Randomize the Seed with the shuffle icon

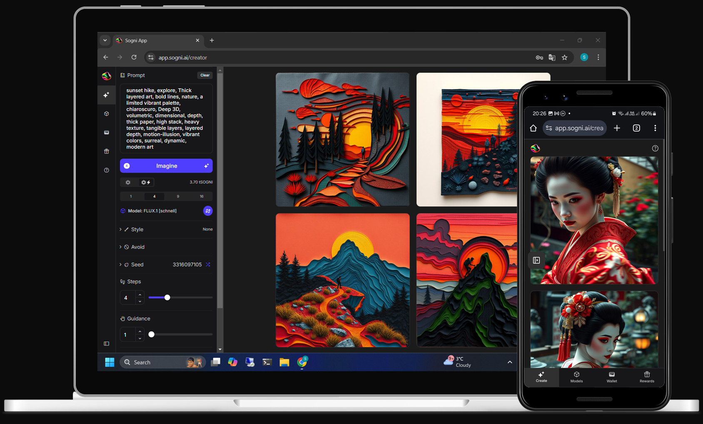point(208,264)
